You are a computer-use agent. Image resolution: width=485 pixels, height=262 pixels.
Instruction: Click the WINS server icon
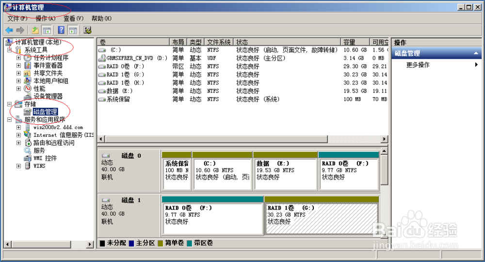pos(28,166)
